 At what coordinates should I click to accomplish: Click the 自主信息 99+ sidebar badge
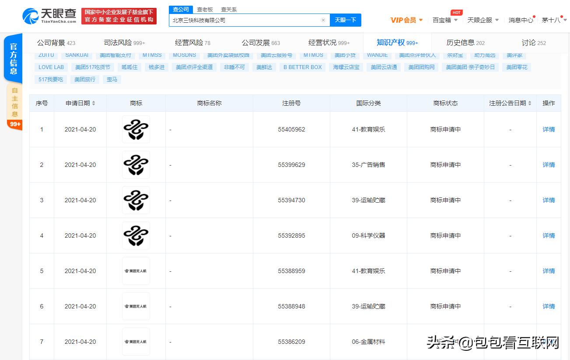pyautogui.click(x=14, y=124)
